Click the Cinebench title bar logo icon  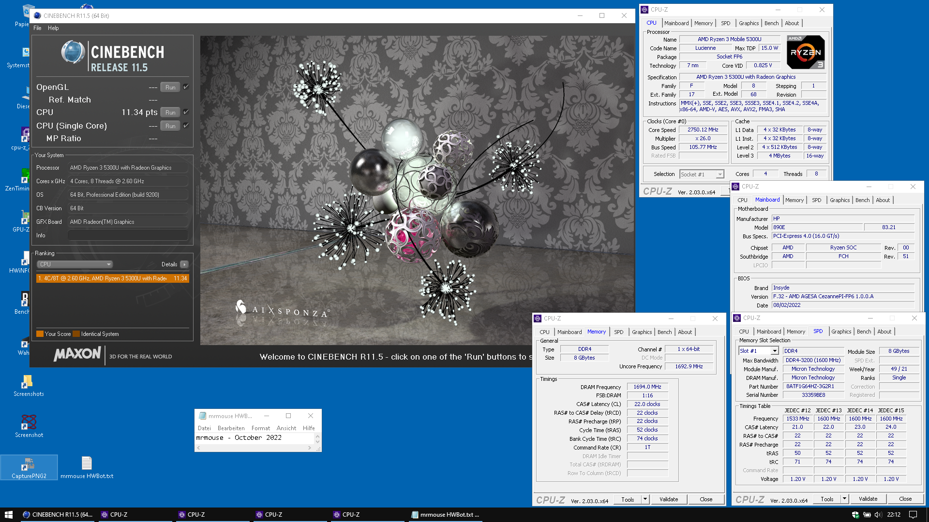pyautogui.click(x=37, y=15)
